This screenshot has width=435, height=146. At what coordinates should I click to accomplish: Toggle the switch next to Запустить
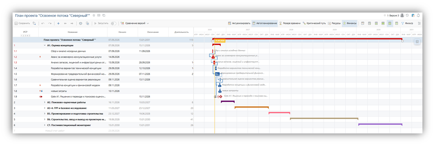(113, 23)
